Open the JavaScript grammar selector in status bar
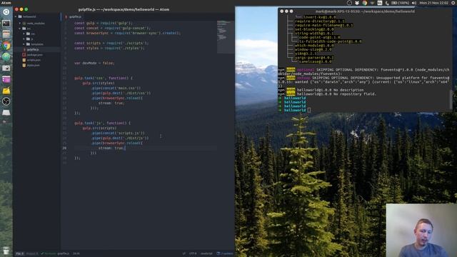Screen dimensions: 457x257 tap(206, 253)
